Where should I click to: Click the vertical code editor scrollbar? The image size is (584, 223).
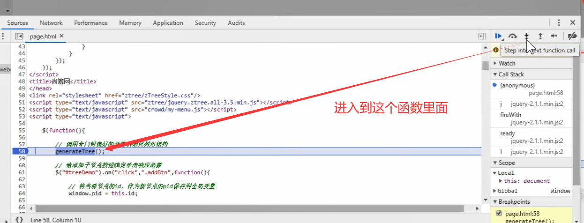[486, 66]
